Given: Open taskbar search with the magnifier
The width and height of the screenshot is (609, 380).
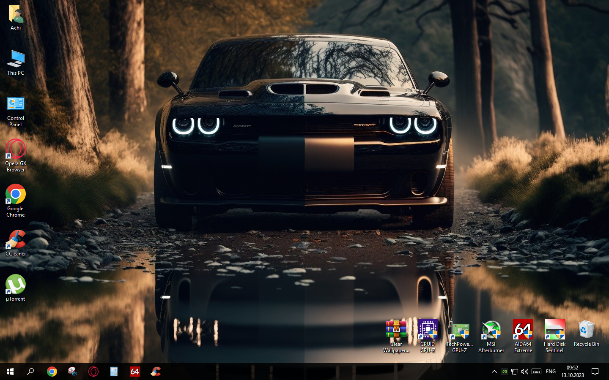Looking at the screenshot, I should coord(30,372).
